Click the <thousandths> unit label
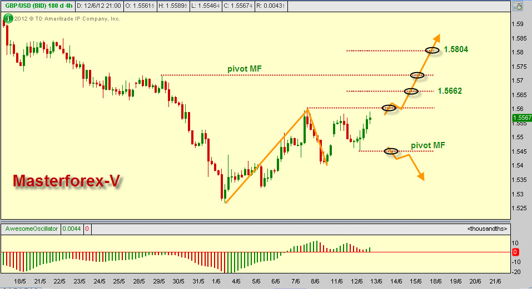Image resolution: width=532 pixels, height=289 pixels. click(487, 229)
